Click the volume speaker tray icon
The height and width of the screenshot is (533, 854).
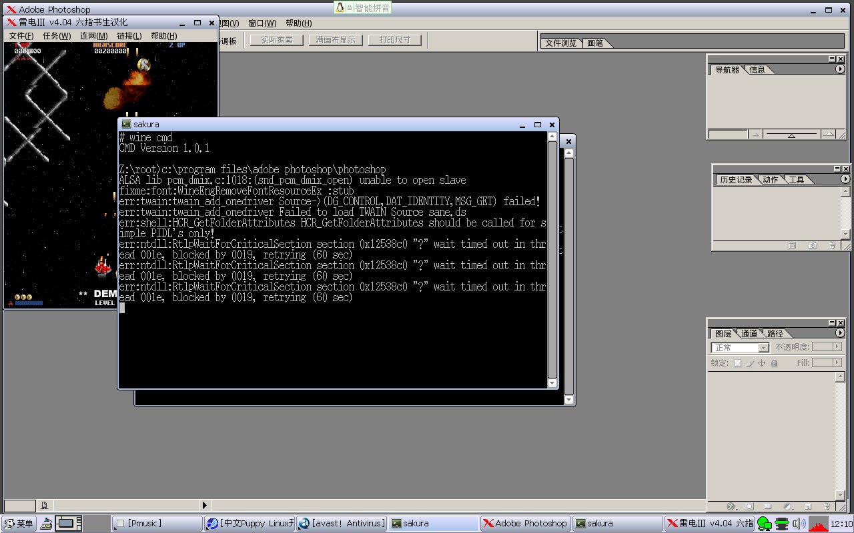tap(799, 524)
